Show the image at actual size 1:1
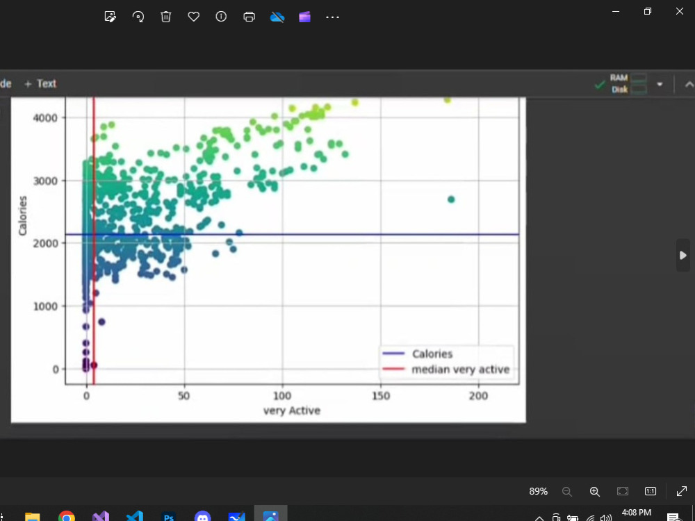 651,491
